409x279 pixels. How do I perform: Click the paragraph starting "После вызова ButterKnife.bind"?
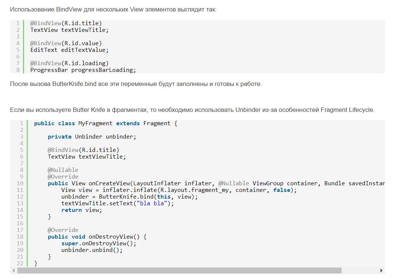pyautogui.click(x=136, y=84)
